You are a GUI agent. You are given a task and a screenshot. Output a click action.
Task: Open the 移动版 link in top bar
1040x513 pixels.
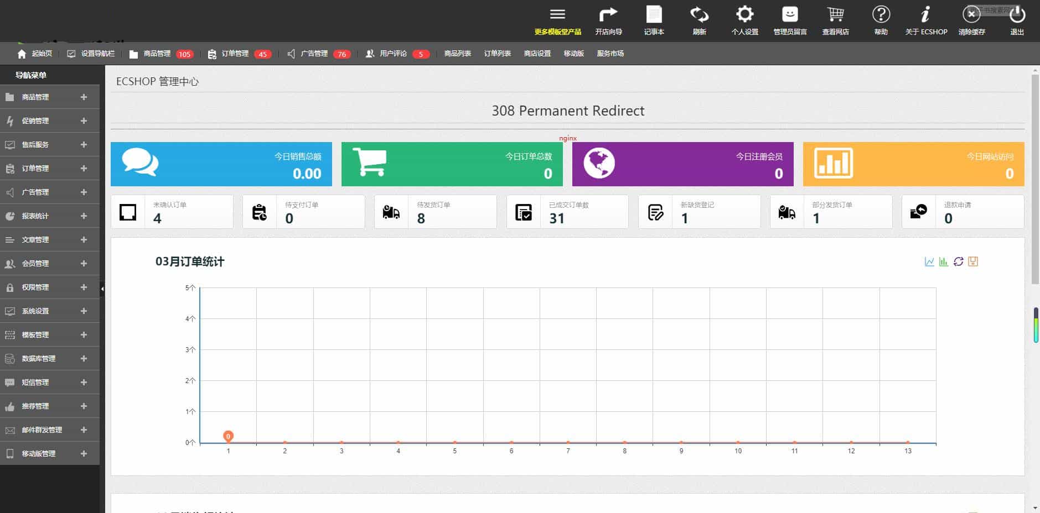(x=573, y=54)
